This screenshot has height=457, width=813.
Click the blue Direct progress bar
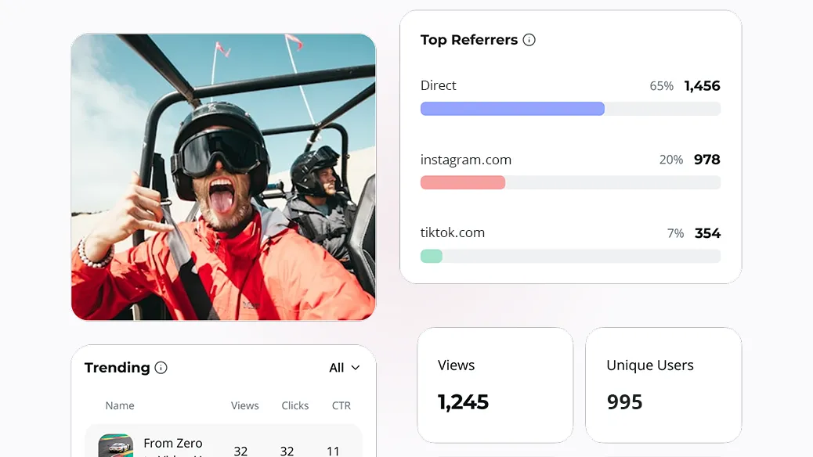(x=512, y=108)
